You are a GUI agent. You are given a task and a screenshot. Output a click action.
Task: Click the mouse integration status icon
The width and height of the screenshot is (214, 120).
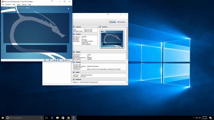point(61,60)
